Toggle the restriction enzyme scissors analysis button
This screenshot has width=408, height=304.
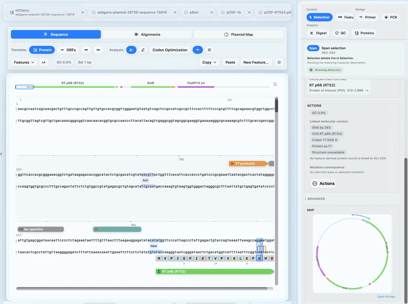coord(131,50)
